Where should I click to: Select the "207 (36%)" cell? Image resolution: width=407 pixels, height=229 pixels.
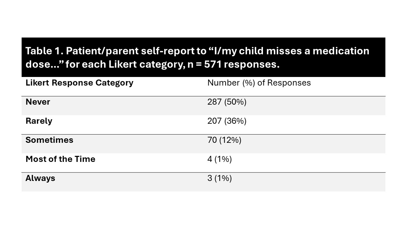tap(227, 121)
